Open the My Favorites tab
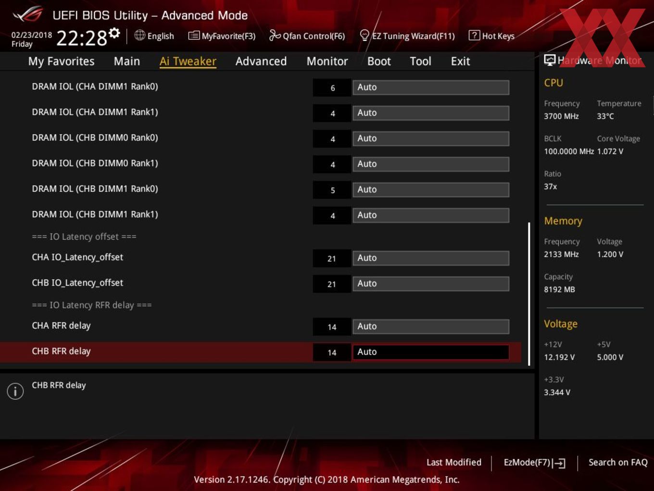Viewport: 654px width, 491px height. pyautogui.click(x=62, y=61)
